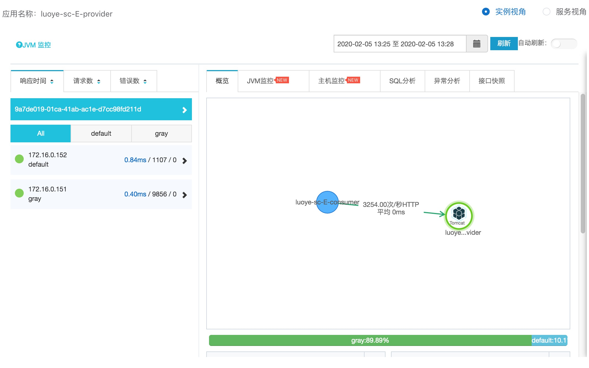Expand the 172.16.0.152 default instance arrow
This screenshot has height=368, width=589.
tap(184, 161)
